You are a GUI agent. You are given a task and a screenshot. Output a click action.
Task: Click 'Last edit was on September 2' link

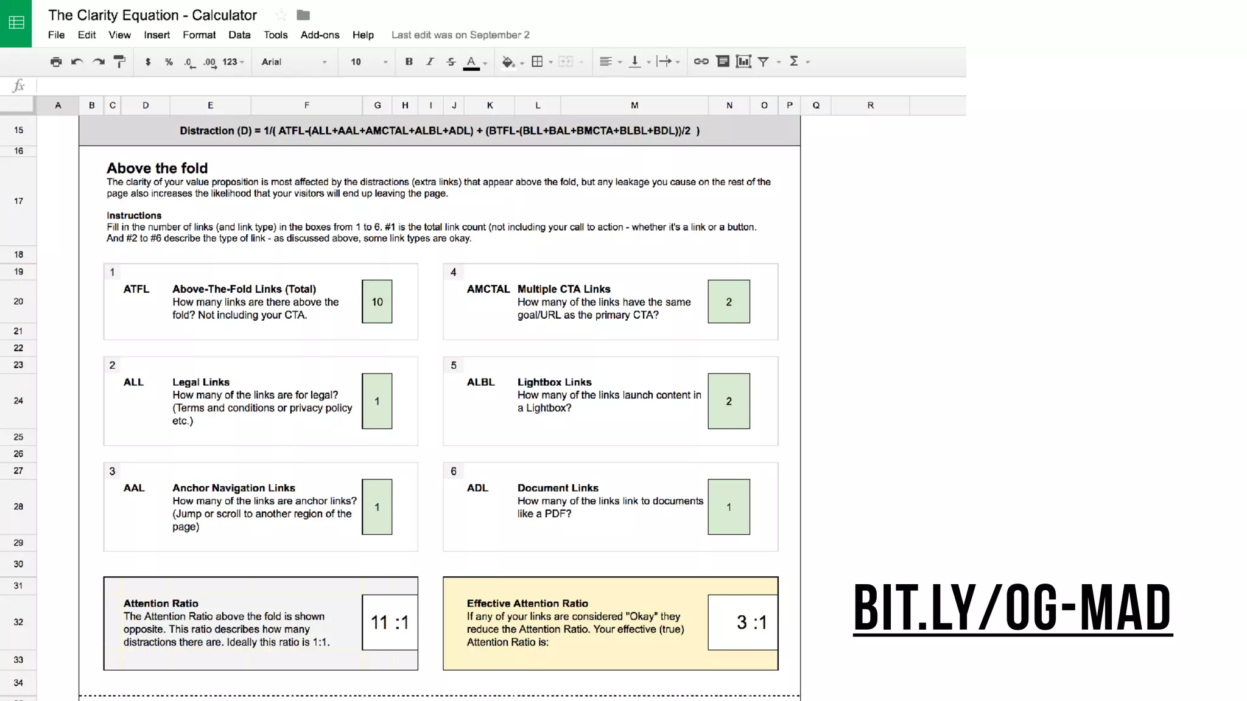460,35
